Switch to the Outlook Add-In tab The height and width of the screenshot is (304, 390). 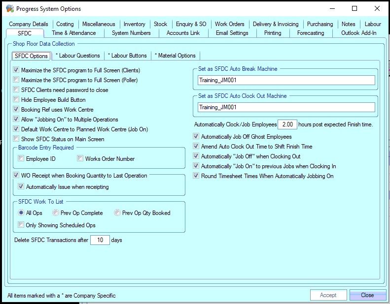coord(358,33)
